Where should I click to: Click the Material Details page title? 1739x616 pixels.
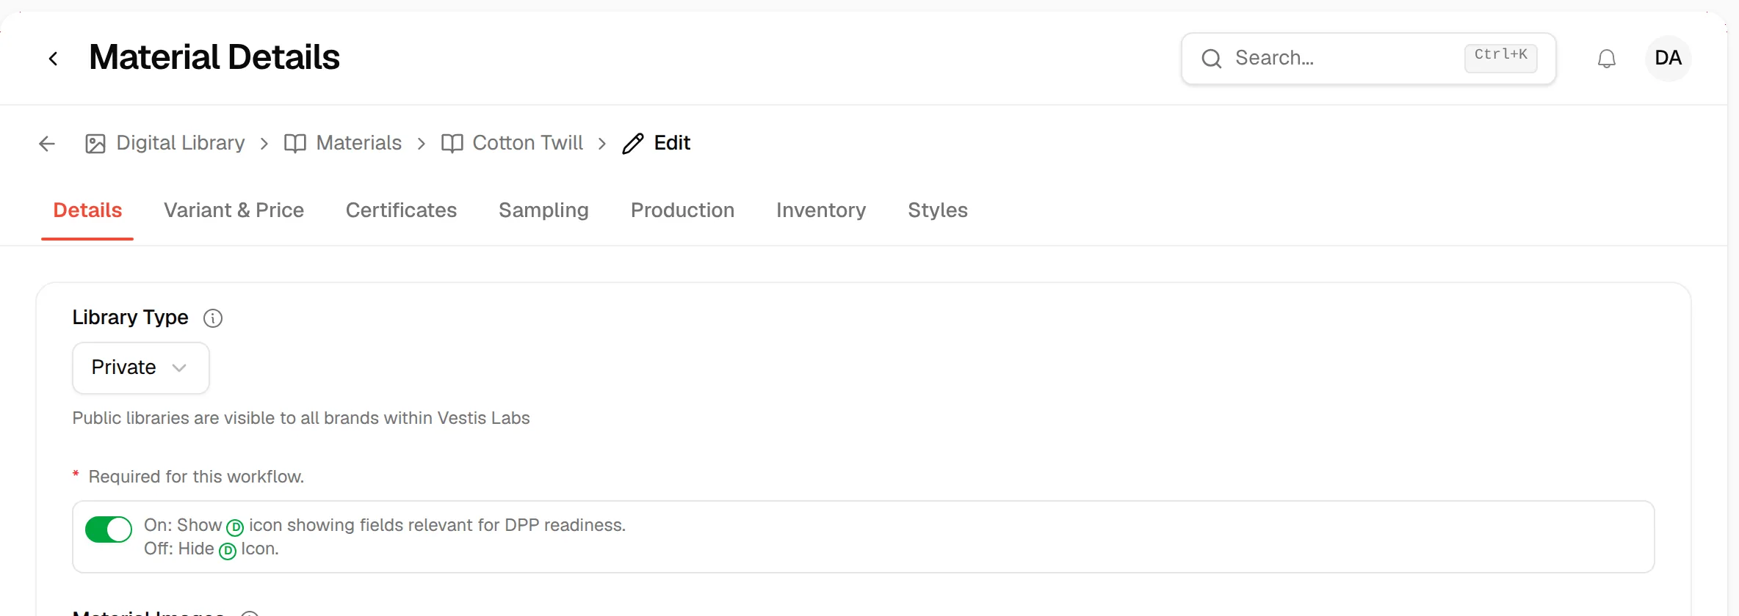pos(214,57)
